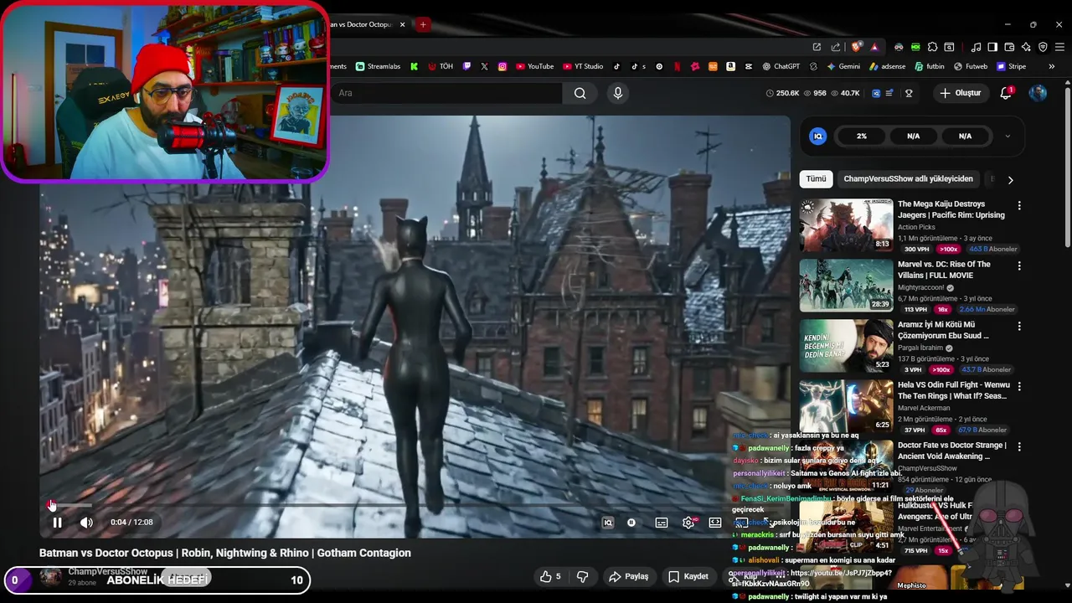Open video player settings gear
Viewport: 1072px width, 603px height.
(688, 523)
